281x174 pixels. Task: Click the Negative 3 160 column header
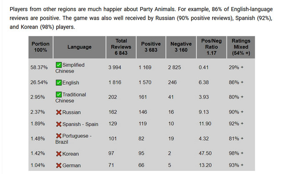click(x=181, y=47)
